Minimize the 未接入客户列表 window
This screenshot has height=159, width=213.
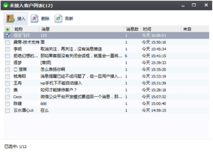(183, 6)
